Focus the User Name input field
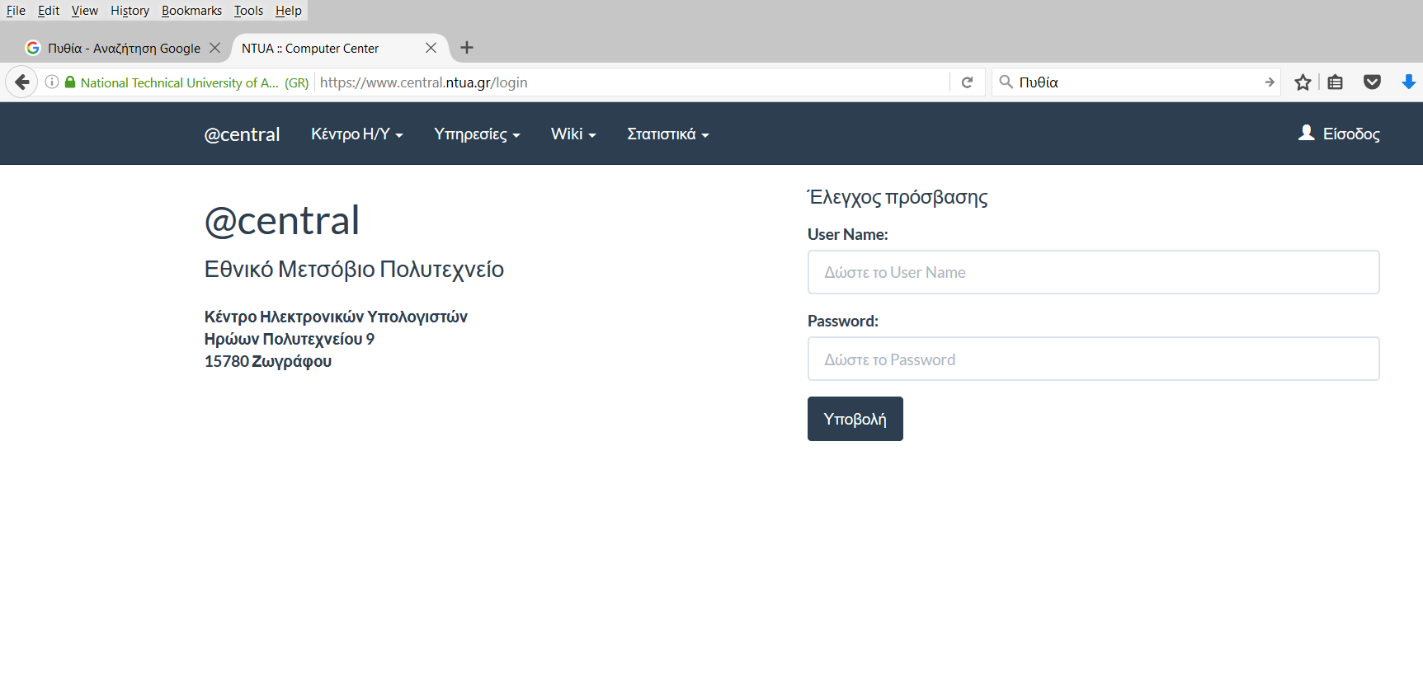Viewport: 1423px width, 695px height. pyautogui.click(x=1093, y=272)
